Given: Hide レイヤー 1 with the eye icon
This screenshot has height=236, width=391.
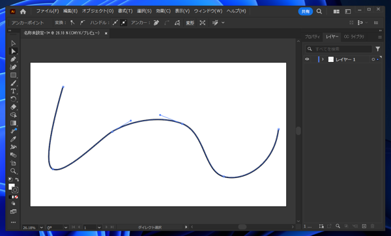Looking at the screenshot, I should (x=307, y=59).
